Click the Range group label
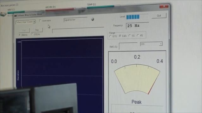This screenshot has width=202, height=113. click(x=112, y=33)
